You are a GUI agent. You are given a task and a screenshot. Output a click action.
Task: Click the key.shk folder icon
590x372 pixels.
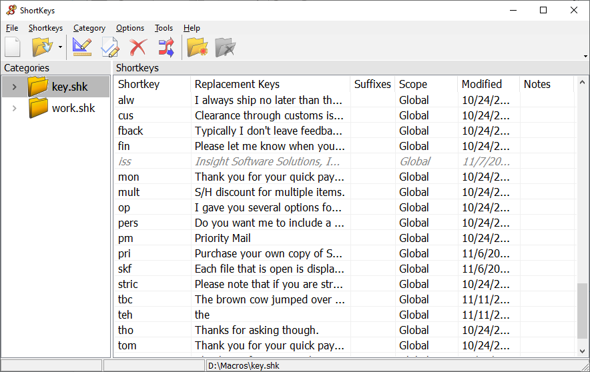point(37,86)
